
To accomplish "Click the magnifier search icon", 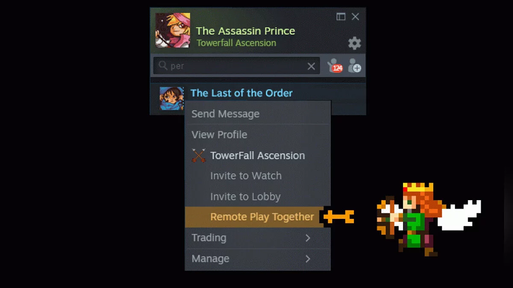I will click(163, 66).
